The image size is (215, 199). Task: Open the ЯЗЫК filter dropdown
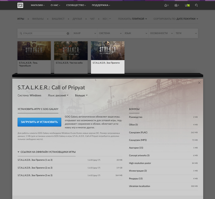(136, 34)
